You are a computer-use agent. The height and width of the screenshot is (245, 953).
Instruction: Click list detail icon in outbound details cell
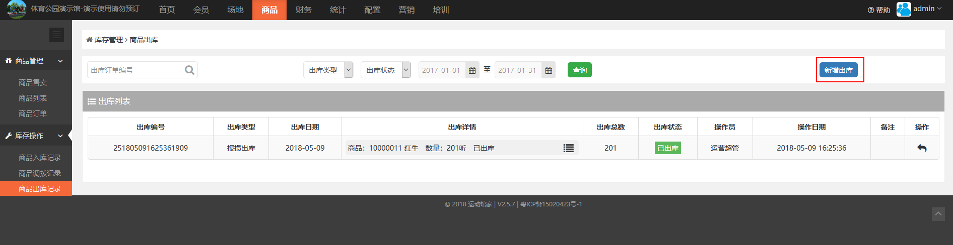pos(569,148)
